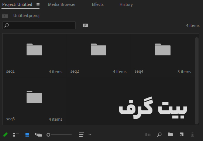Image resolution: width=203 pixels, height=141 pixels.
Task: Click the seq2 bin name label
Action: click(x=75, y=72)
